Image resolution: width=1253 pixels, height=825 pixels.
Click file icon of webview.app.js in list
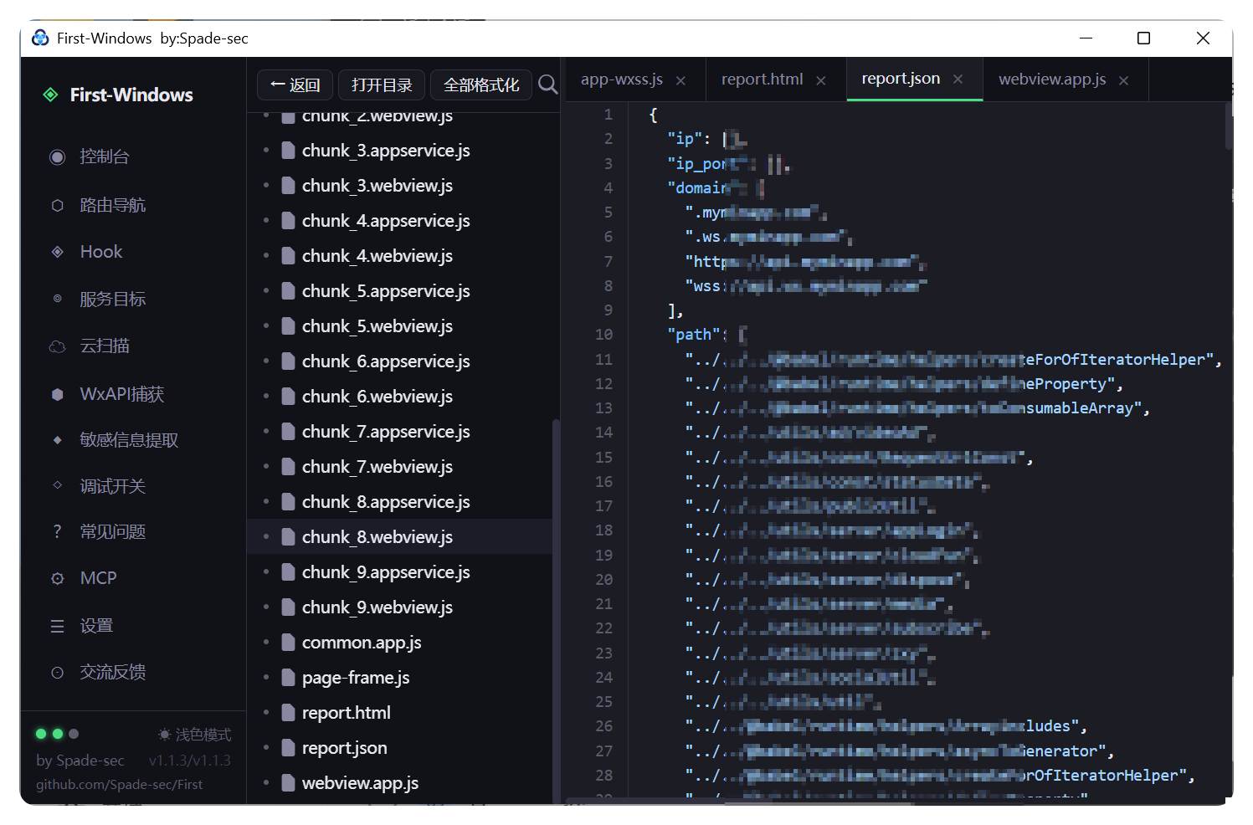point(288,783)
